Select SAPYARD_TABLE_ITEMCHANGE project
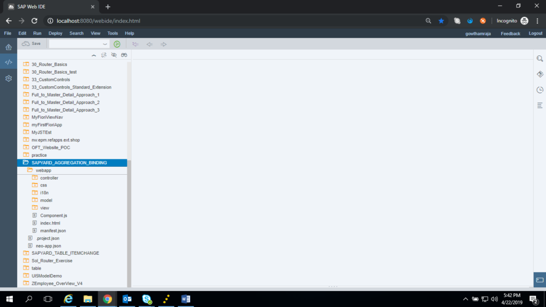This screenshot has height=307, width=546. 65,253
